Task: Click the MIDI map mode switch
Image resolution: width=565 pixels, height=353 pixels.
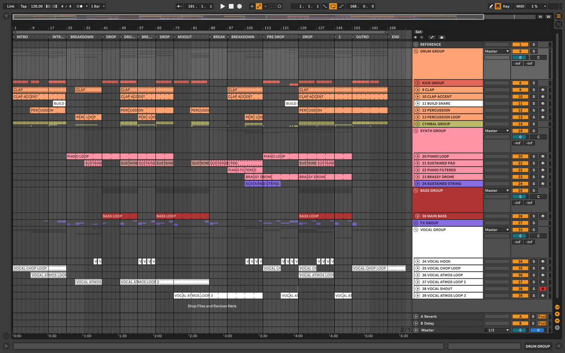Action: click(x=520, y=7)
